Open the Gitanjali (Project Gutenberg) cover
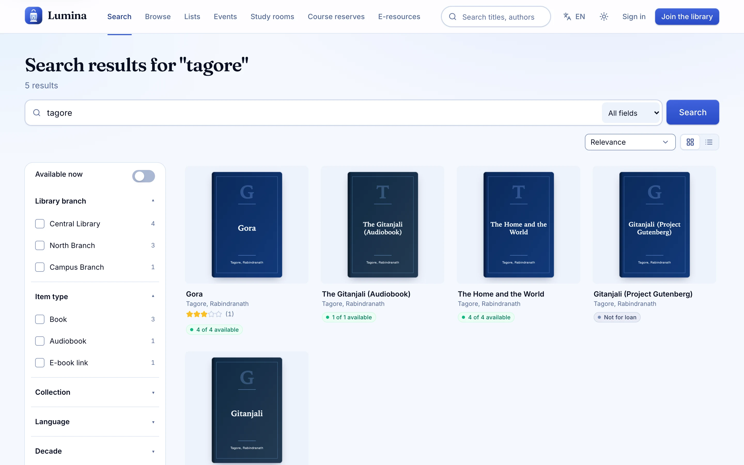Viewport: 744px width, 465px height. pyautogui.click(x=654, y=224)
